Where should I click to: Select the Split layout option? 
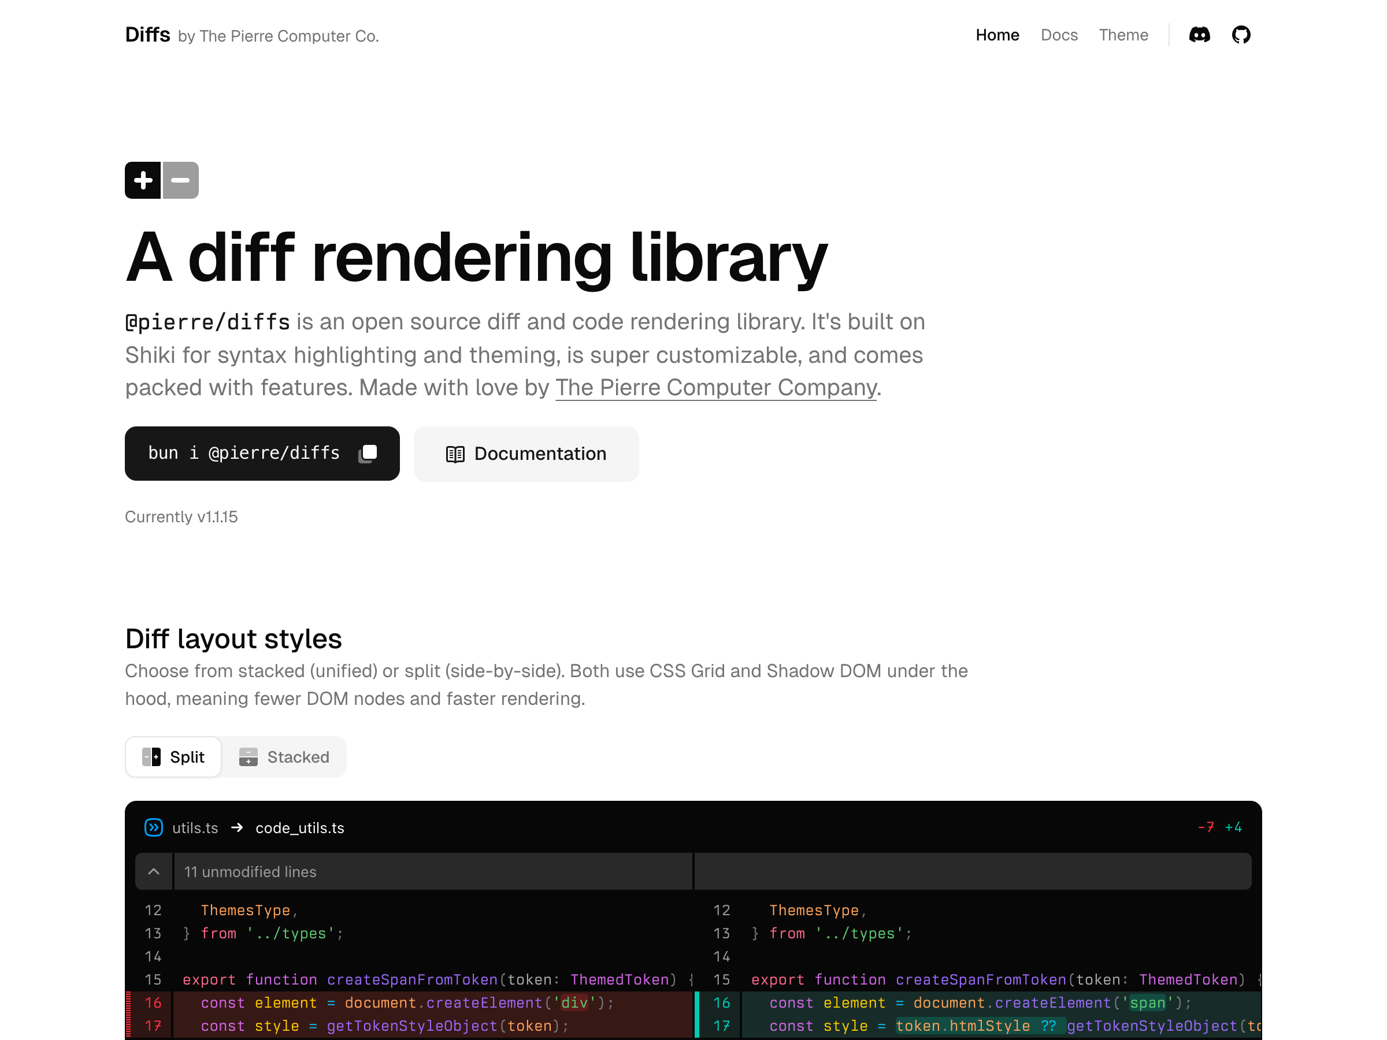[x=186, y=757]
